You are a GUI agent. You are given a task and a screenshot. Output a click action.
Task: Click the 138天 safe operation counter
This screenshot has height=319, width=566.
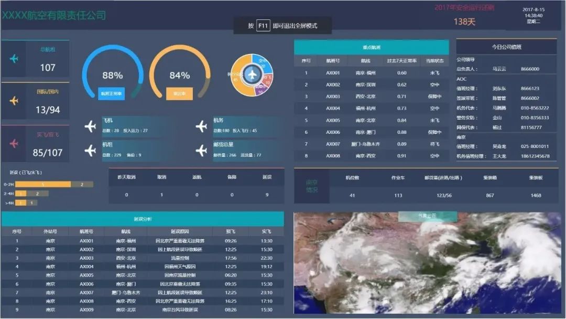pos(464,22)
